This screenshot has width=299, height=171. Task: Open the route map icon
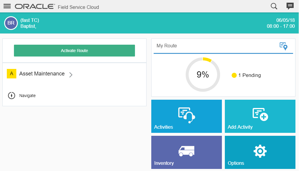coord(284,46)
